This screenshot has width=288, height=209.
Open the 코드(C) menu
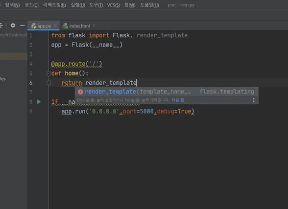[x=31, y=5]
